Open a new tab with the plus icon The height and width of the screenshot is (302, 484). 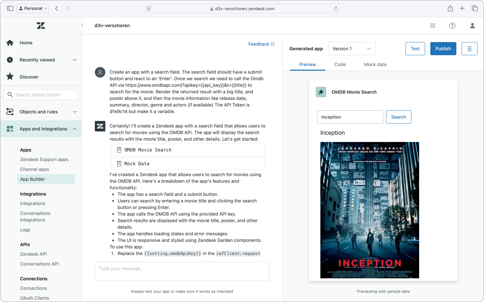(x=462, y=9)
